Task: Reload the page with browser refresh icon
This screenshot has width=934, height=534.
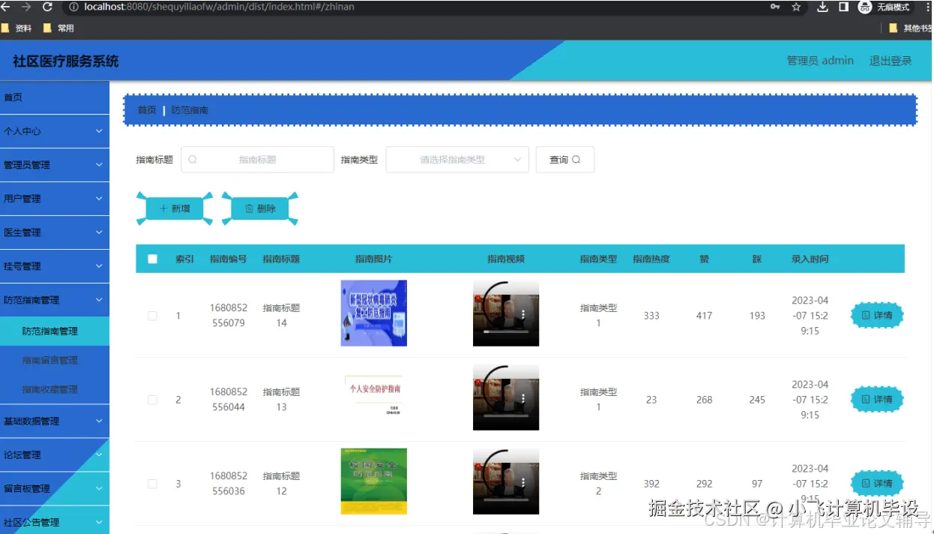Action: click(x=48, y=7)
